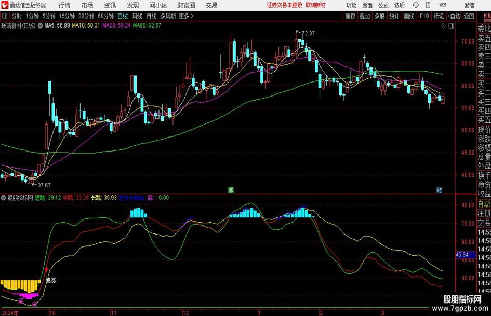Screen dimensions: 491x316
Task: Open the 资讯 menu
Action: [x=110, y=5]
